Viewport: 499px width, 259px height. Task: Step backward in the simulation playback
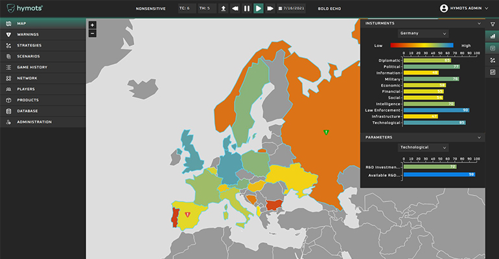click(235, 8)
